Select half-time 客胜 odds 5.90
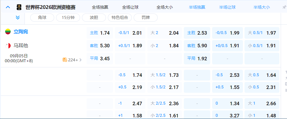 pyautogui.click(x=197, y=46)
